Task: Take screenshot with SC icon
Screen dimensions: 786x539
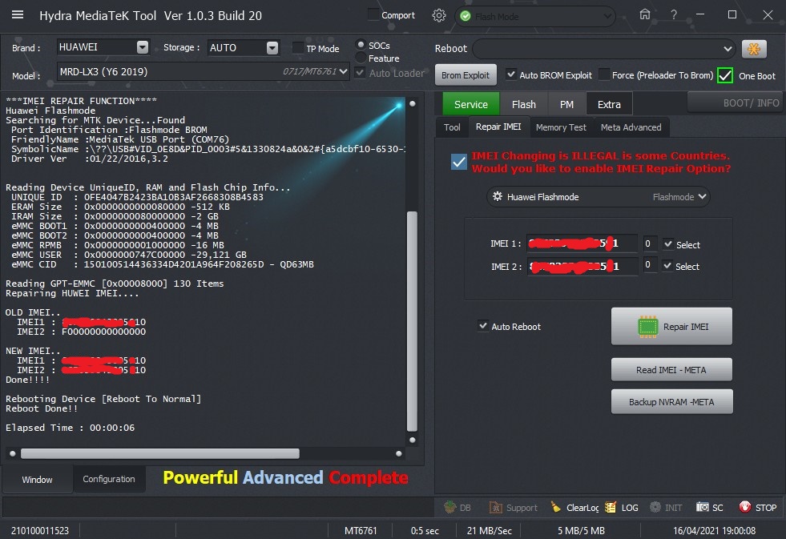Action: tap(703, 507)
